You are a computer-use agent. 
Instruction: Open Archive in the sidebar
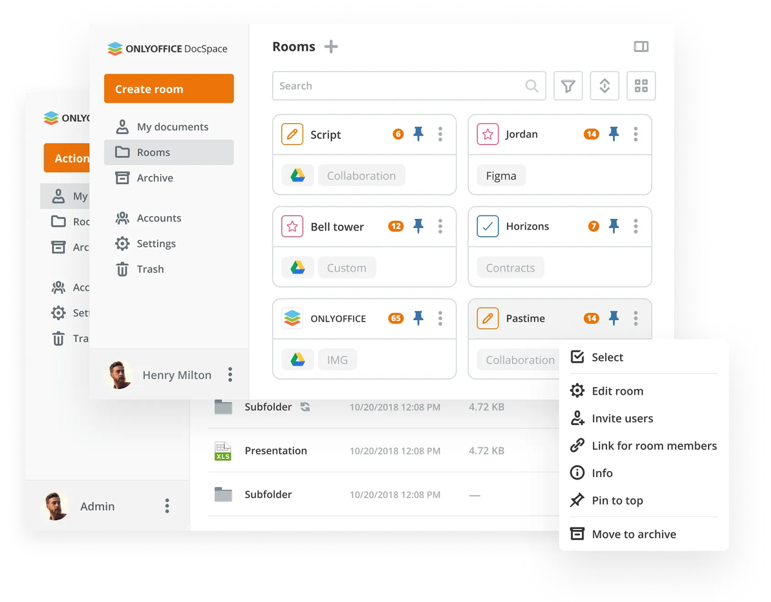pyautogui.click(x=169, y=178)
